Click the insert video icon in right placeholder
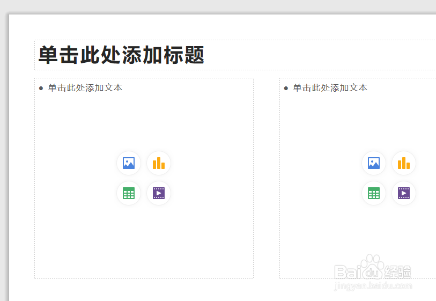The height and width of the screenshot is (301, 436). (x=404, y=193)
